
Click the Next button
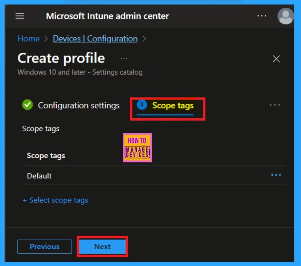pyautogui.click(x=102, y=247)
